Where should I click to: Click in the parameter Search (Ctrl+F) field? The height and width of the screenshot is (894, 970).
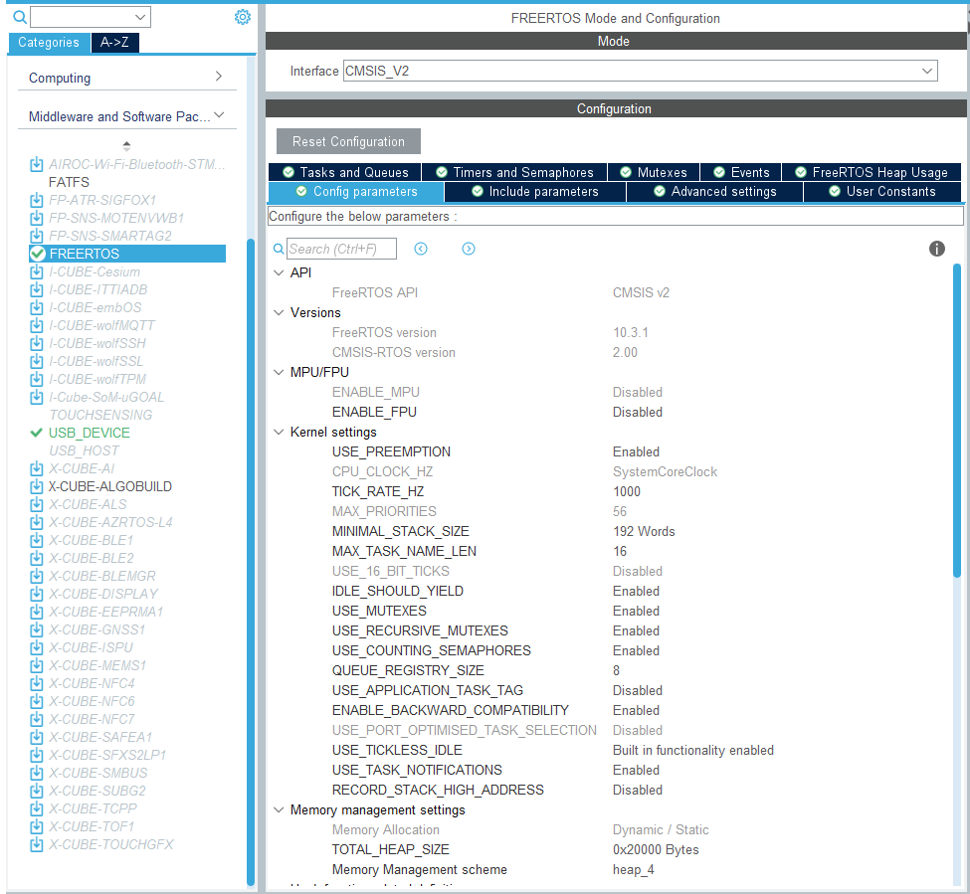pos(341,249)
